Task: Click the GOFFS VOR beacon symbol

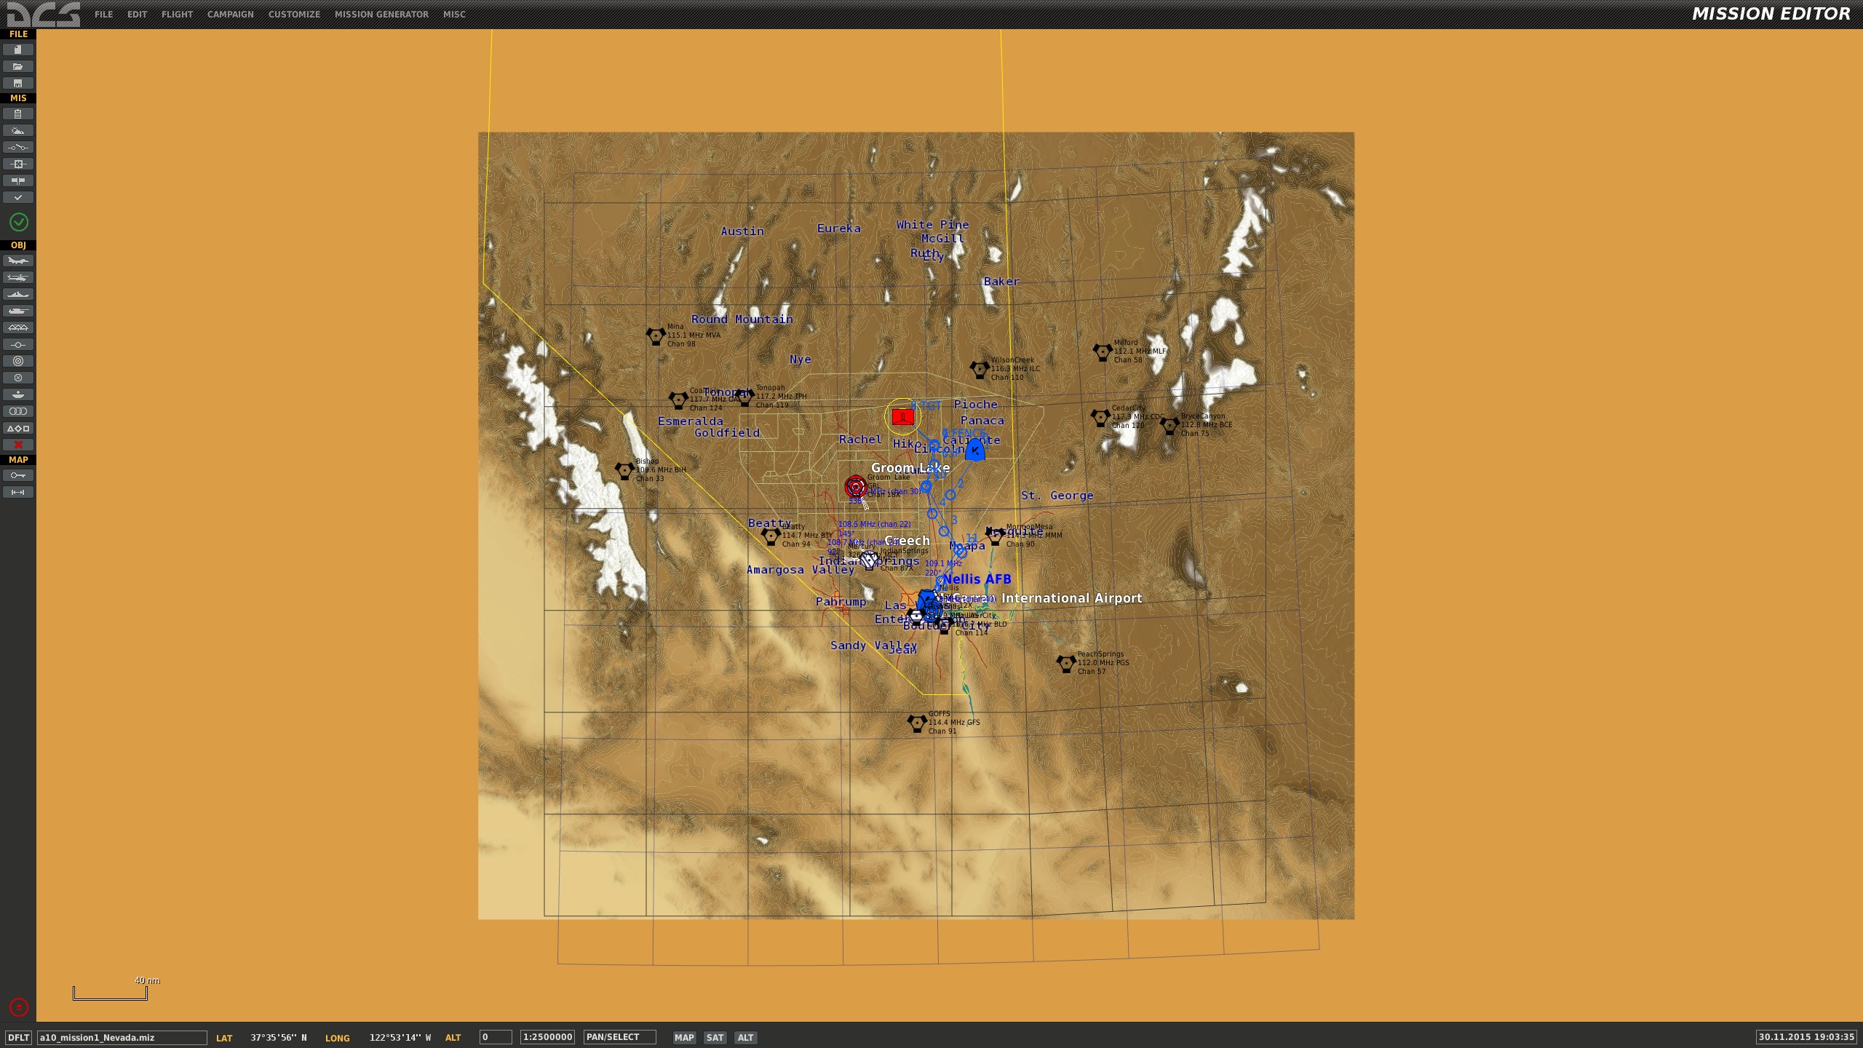Action: tap(917, 723)
